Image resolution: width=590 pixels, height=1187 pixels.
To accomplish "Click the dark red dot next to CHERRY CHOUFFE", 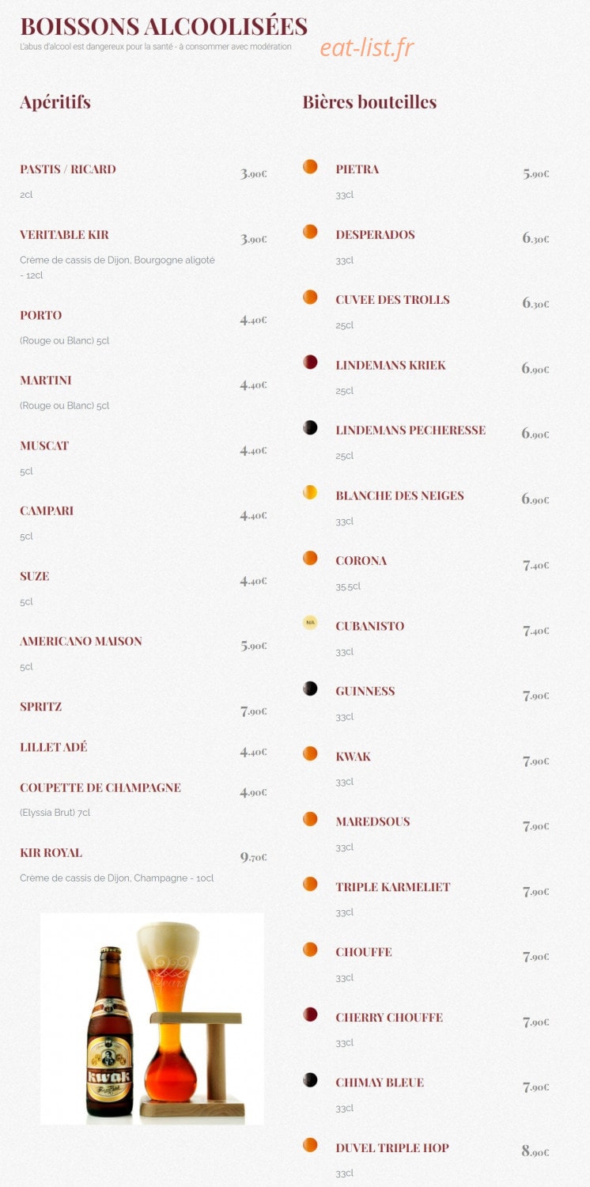I will (x=310, y=1015).
